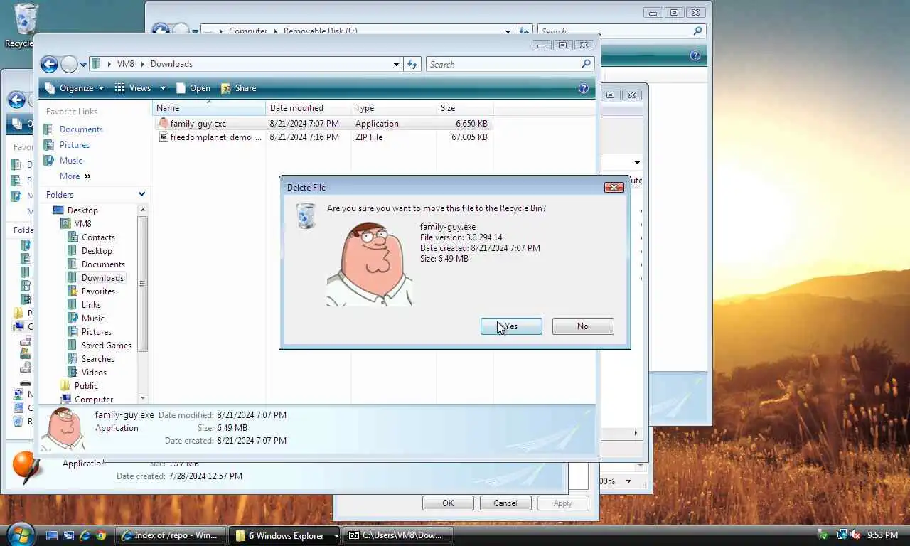
Task: Launch Internet Explorer from quick launch
Action: click(x=85, y=535)
